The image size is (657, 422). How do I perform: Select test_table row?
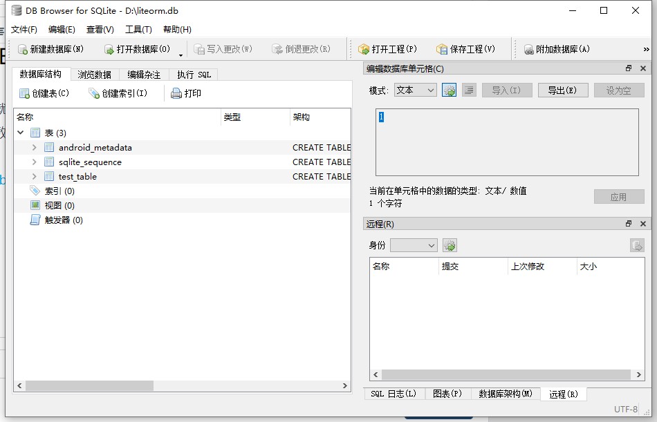183,177
